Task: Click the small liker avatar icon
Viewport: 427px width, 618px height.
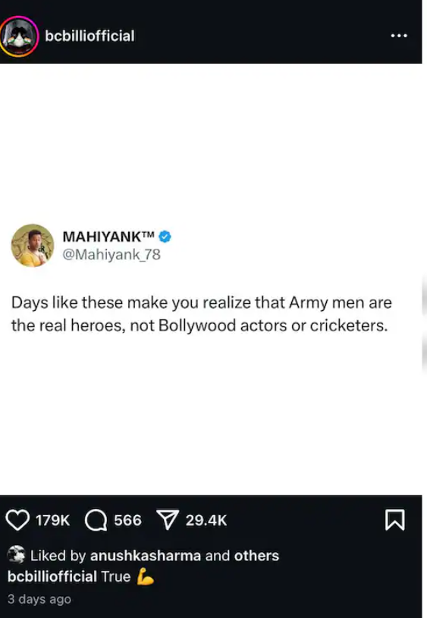Action: [x=16, y=554]
